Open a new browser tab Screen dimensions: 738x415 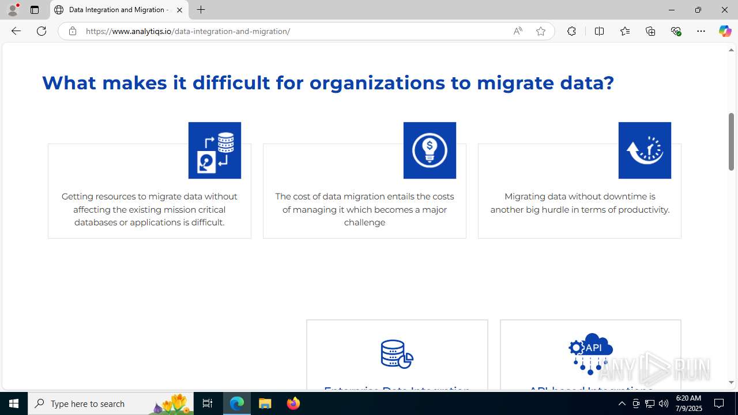coord(201,10)
